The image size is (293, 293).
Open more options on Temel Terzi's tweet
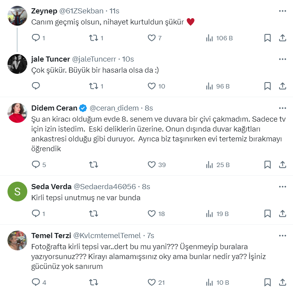[x=282, y=236]
